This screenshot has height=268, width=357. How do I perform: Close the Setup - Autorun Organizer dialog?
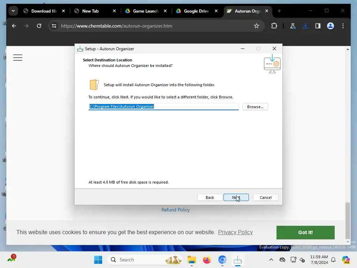click(x=274, y=49)
